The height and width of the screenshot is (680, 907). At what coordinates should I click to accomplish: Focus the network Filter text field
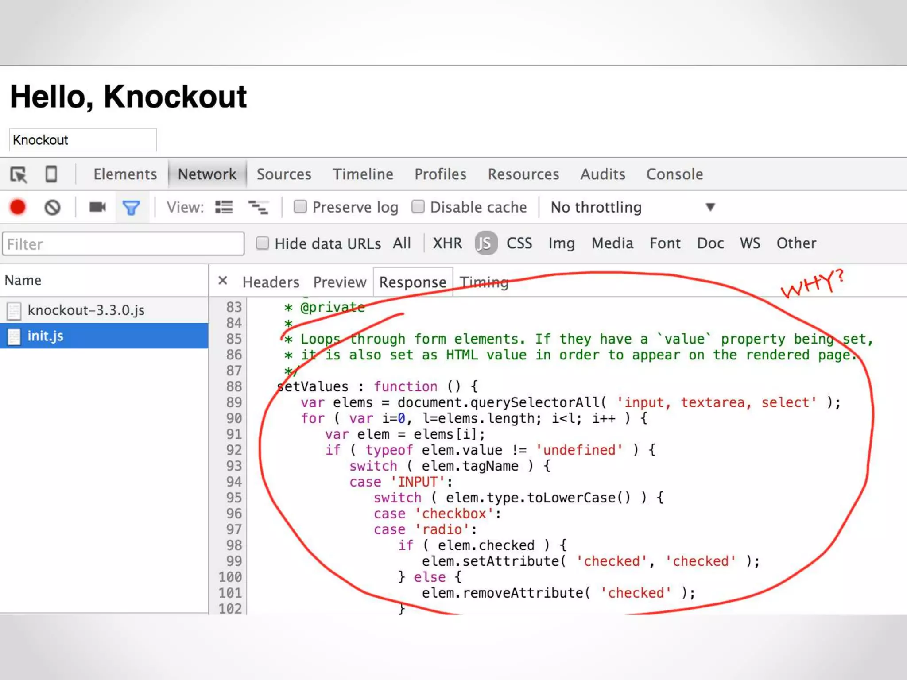pyautogui.click(x=123, y=243)
